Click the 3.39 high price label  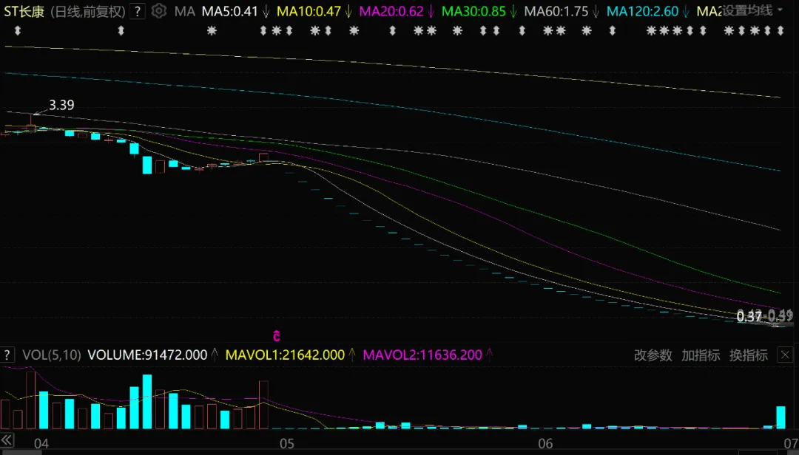pos(61,105)
